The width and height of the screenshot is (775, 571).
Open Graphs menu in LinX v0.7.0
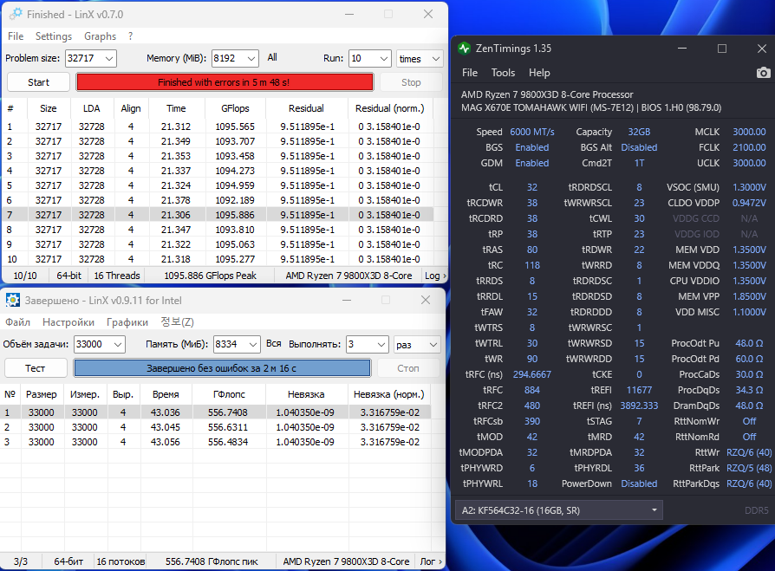100,36
